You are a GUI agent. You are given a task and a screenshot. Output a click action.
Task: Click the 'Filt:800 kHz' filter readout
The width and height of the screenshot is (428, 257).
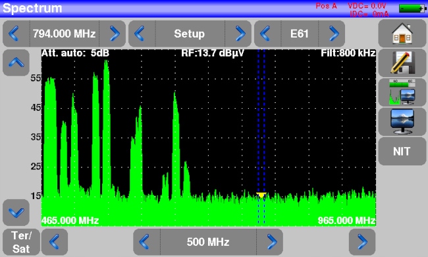click(348, 53)
